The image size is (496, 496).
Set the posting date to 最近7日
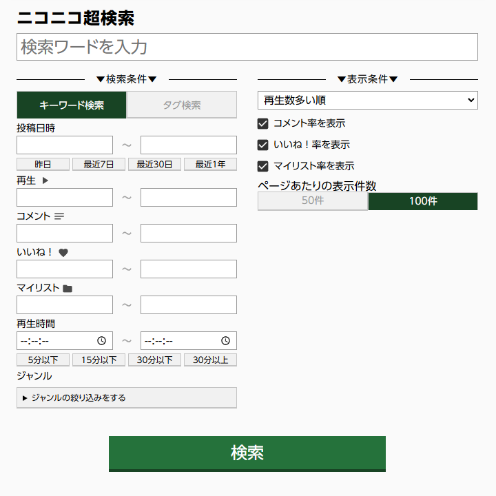click(x=99, y=164)
